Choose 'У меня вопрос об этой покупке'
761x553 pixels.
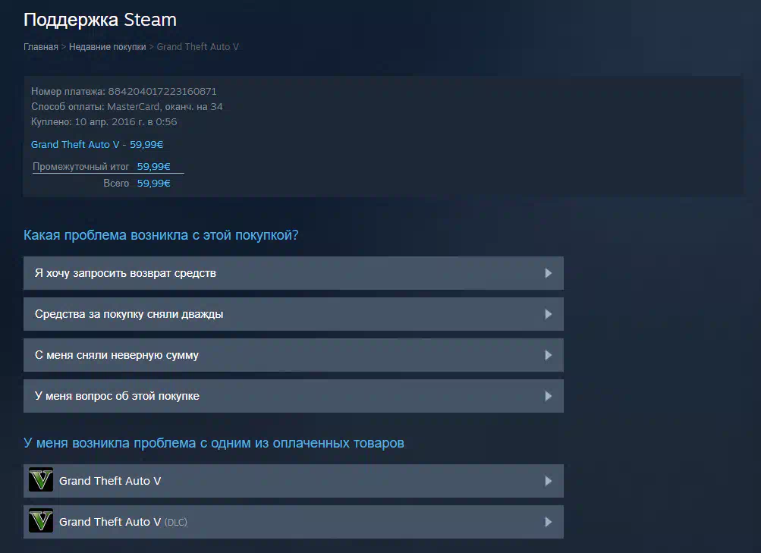[x=293, y=396]
